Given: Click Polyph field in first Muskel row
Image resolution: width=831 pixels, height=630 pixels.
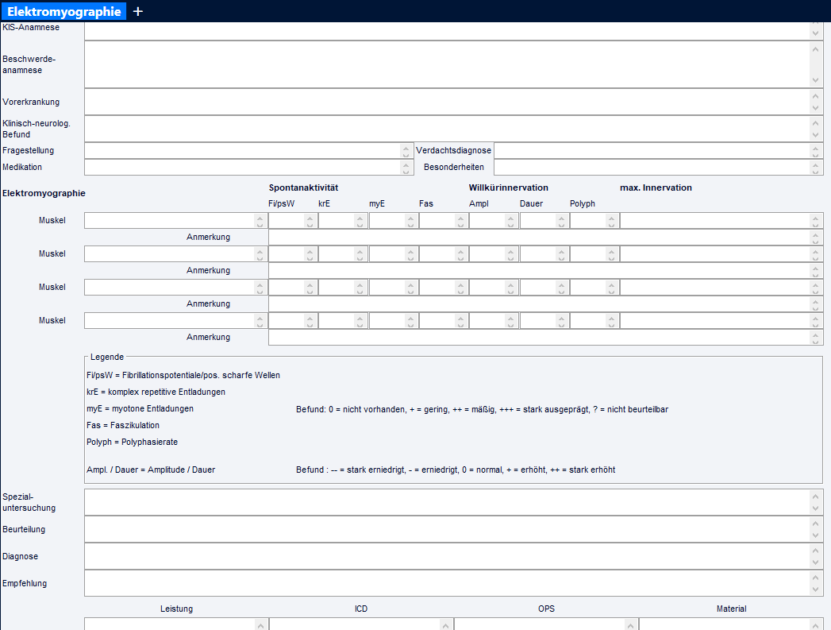Looking at the screenshot, I should [x=594, y=221].
